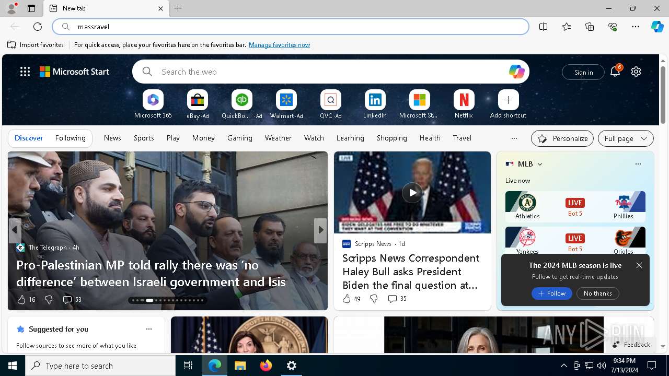The image size is (669, 376).
Task: Open the Microsoft Start app launcher grid
Action: (25, 72)
